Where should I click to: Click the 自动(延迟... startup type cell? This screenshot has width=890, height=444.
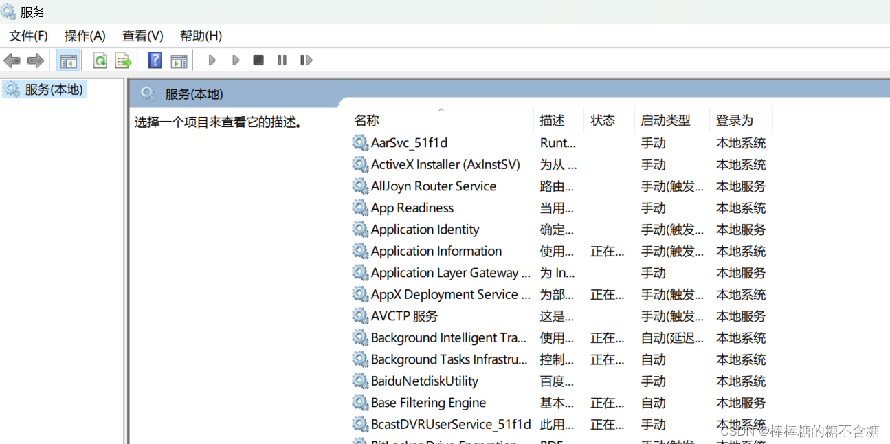coord(672,337)
